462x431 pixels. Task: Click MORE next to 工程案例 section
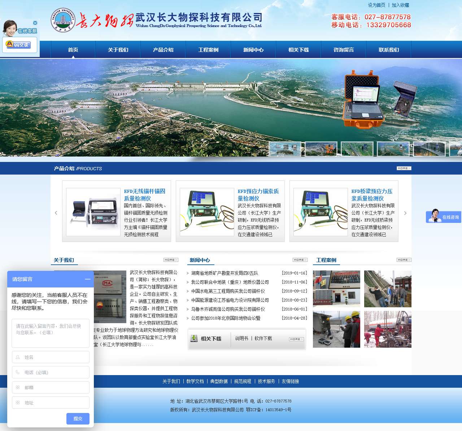point(404,260)
